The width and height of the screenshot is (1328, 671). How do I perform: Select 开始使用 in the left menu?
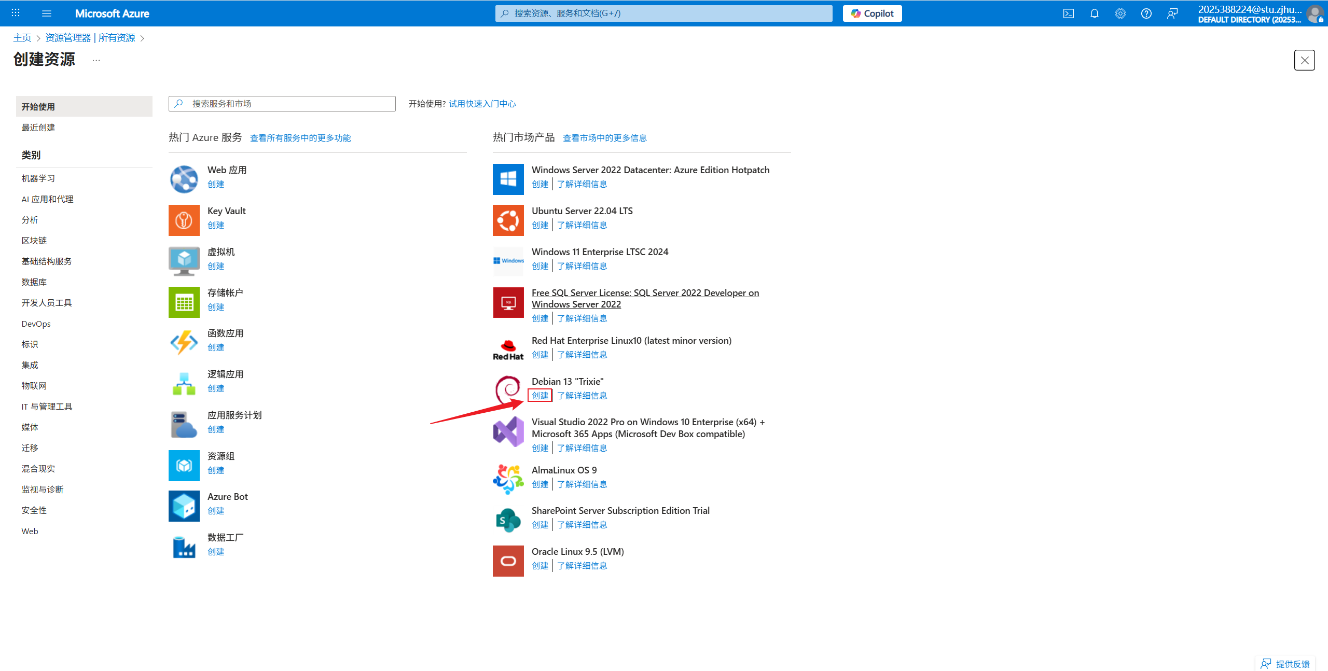(x=84, y=106)
